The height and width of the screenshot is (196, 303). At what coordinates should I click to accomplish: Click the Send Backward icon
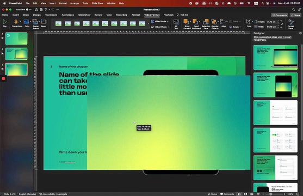point(195,22)
